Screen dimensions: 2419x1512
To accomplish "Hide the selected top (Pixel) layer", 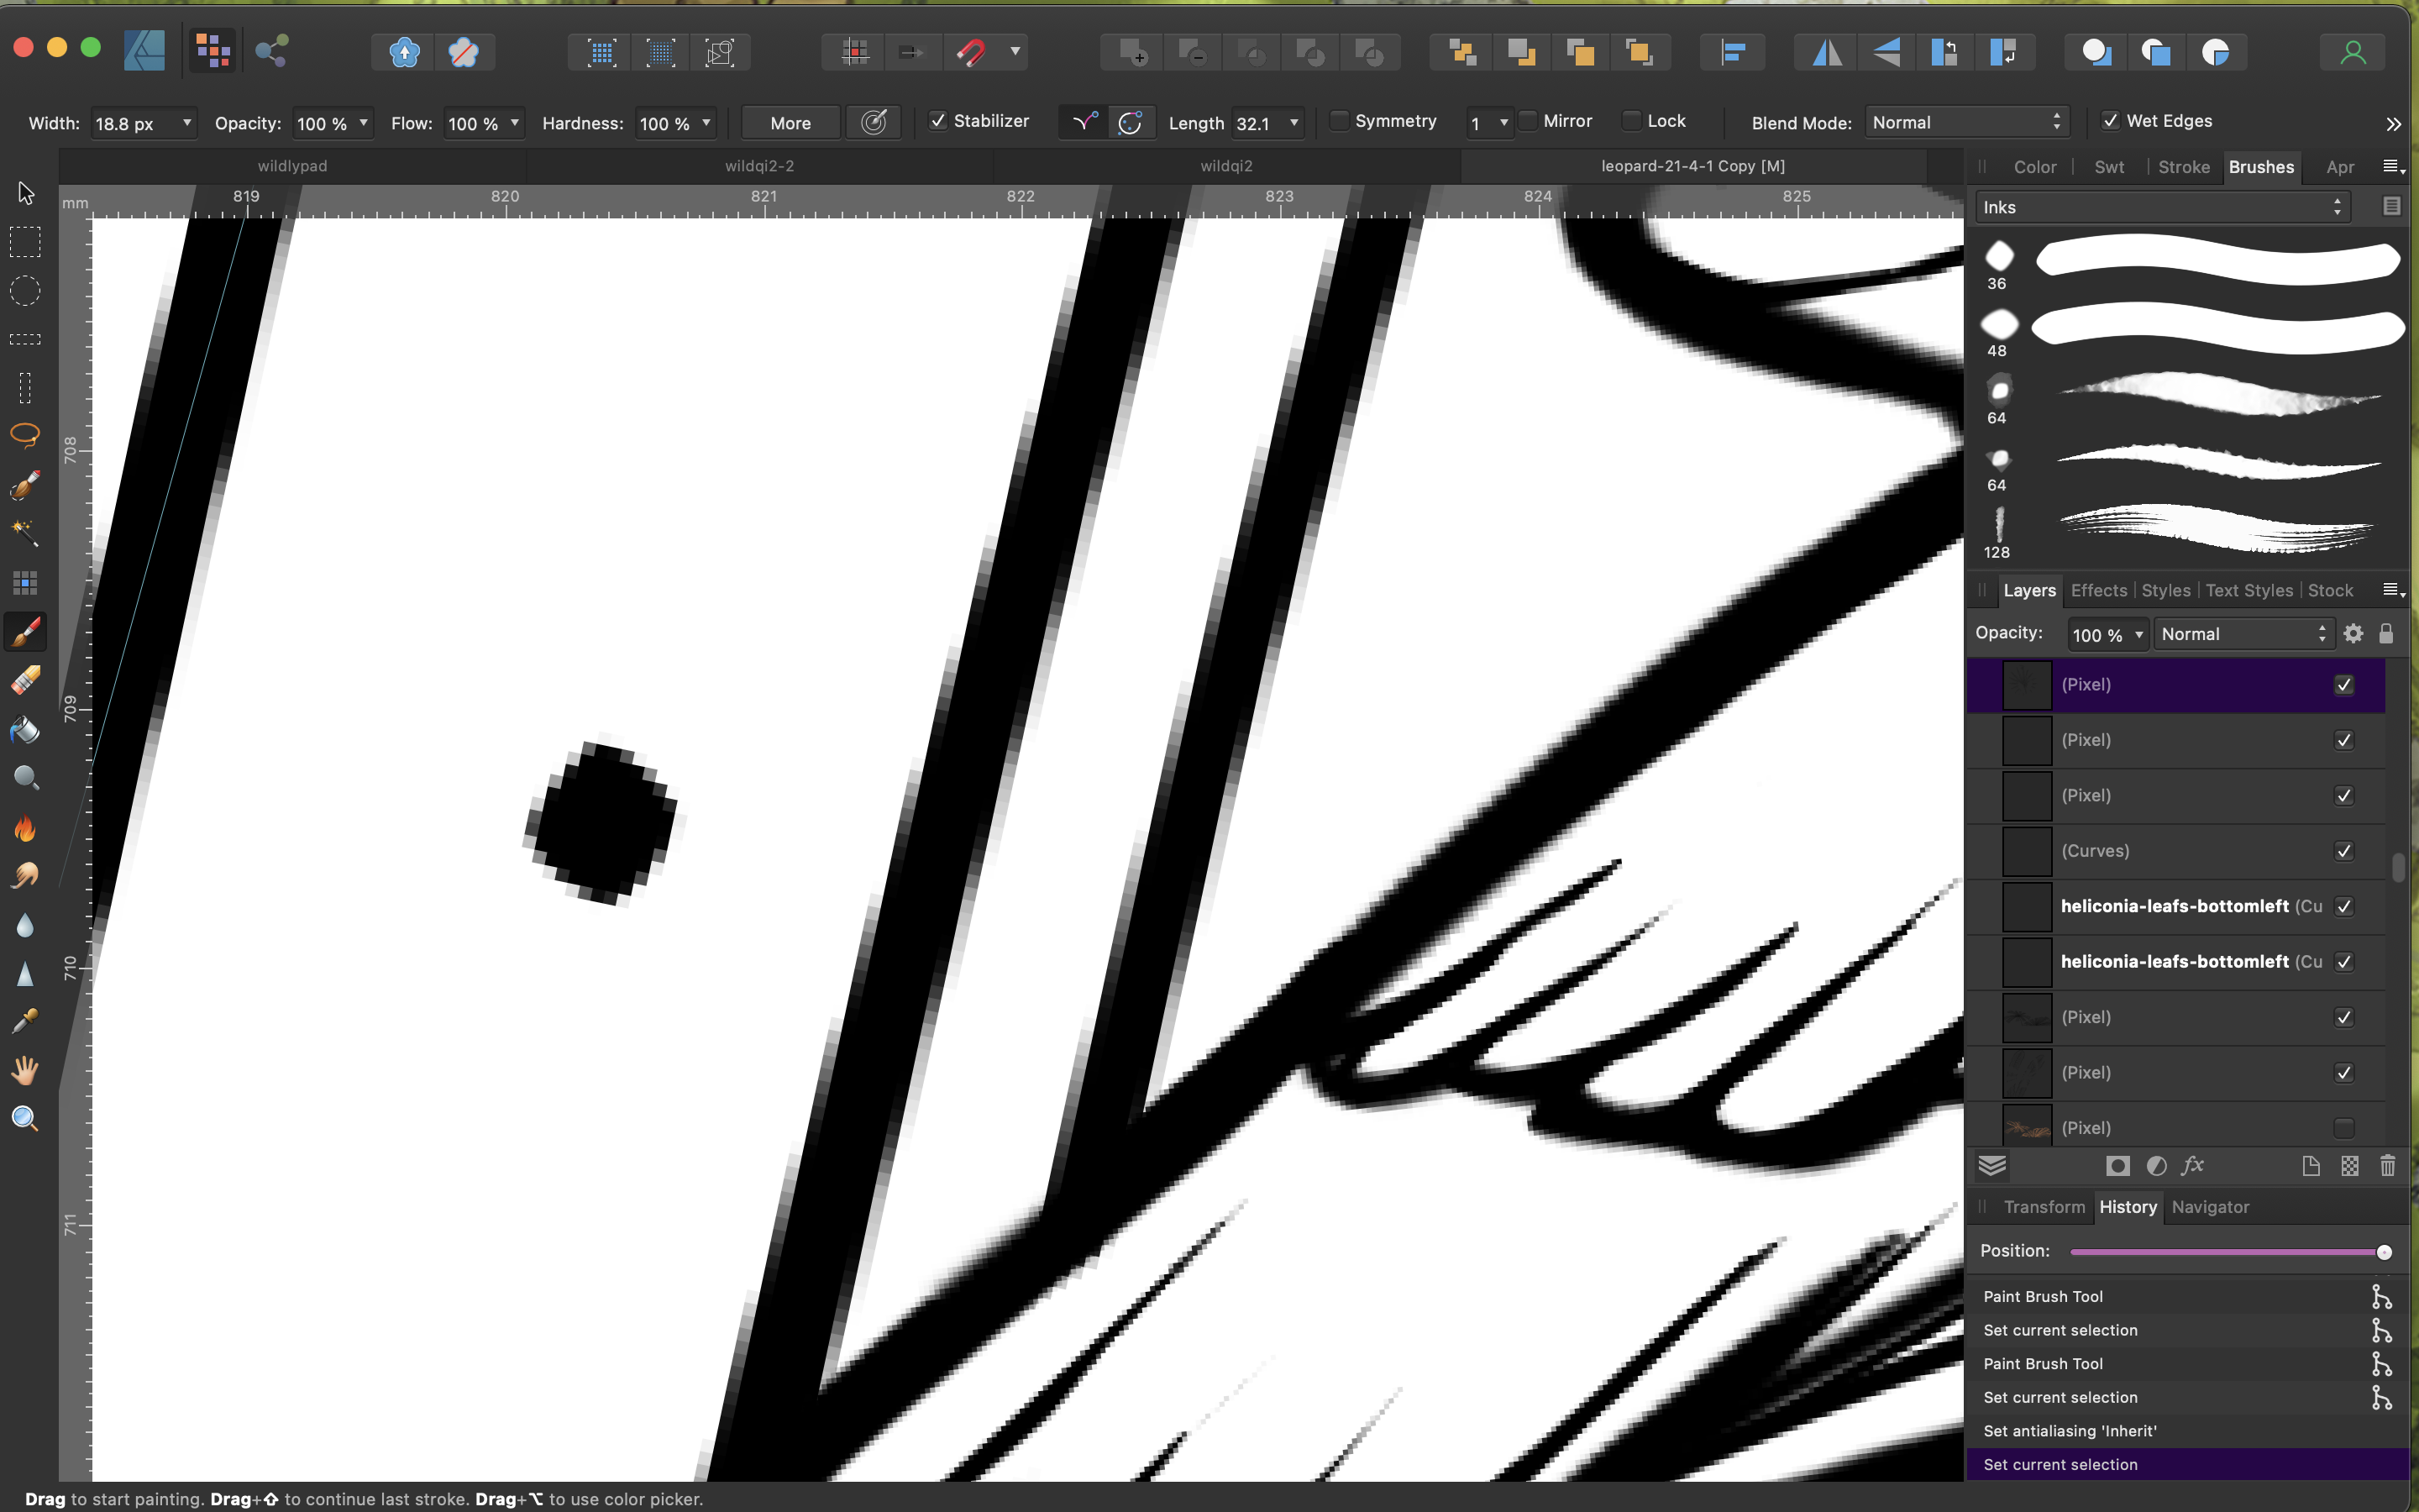I will click(2344, 685).
